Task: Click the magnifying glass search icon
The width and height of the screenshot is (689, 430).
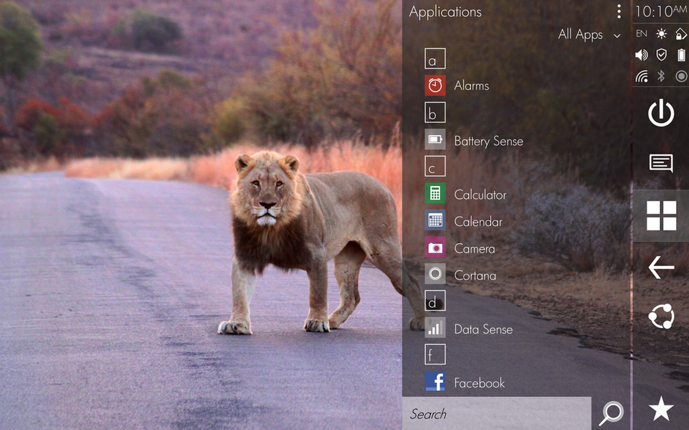Action: coord(611,413)
